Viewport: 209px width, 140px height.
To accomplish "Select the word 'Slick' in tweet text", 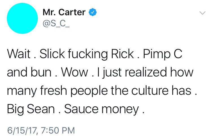I will tap(52, 54).
